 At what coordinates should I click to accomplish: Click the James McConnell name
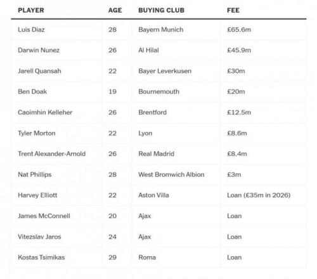44,216
